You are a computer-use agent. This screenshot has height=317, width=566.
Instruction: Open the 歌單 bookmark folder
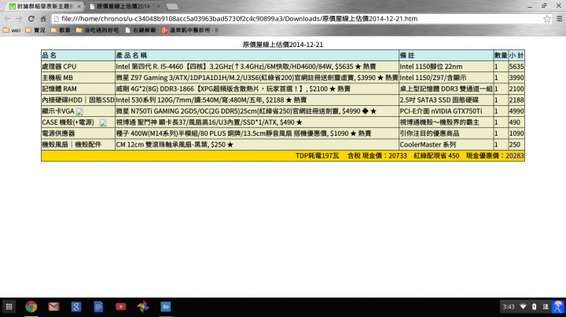pos(61,31)
